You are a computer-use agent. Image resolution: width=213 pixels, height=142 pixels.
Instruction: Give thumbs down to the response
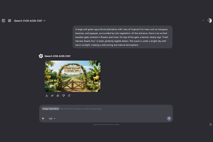point(63,96)
